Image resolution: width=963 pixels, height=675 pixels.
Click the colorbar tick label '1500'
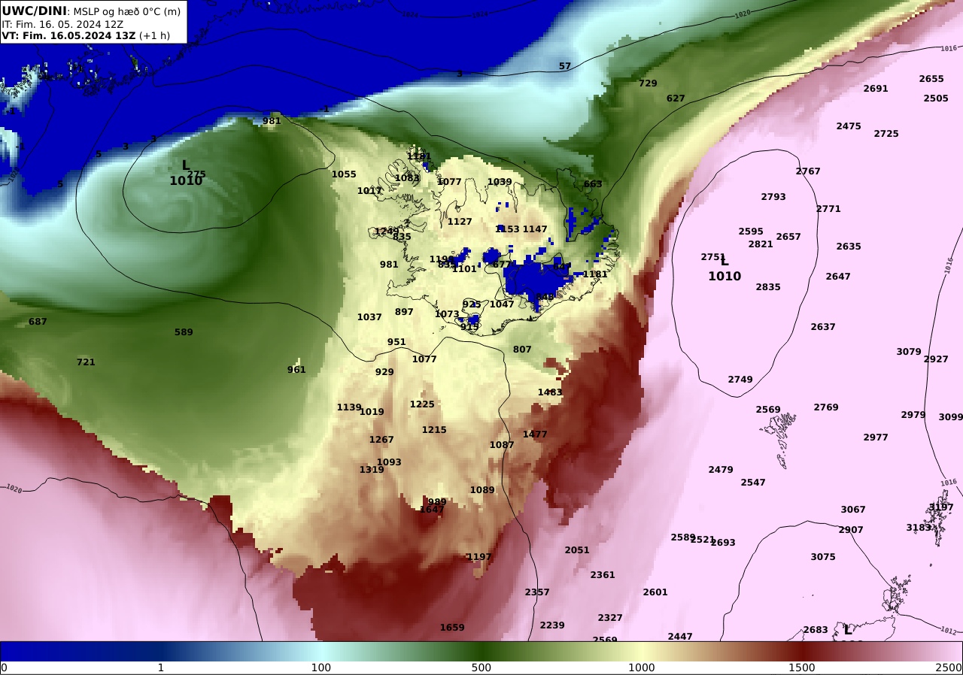pyautogui.click(x=802, y=667)
